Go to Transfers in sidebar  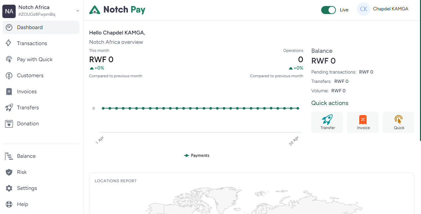[41, 108]
